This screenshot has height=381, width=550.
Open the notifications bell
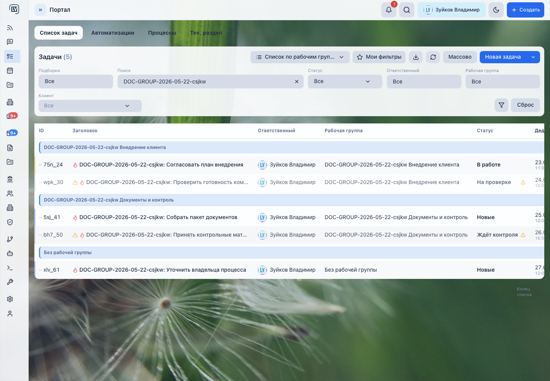click(388, 10)
